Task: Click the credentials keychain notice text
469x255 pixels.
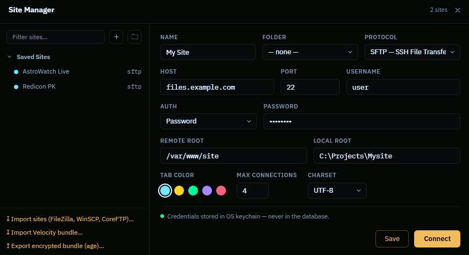Action: click(x=248, y=216)
